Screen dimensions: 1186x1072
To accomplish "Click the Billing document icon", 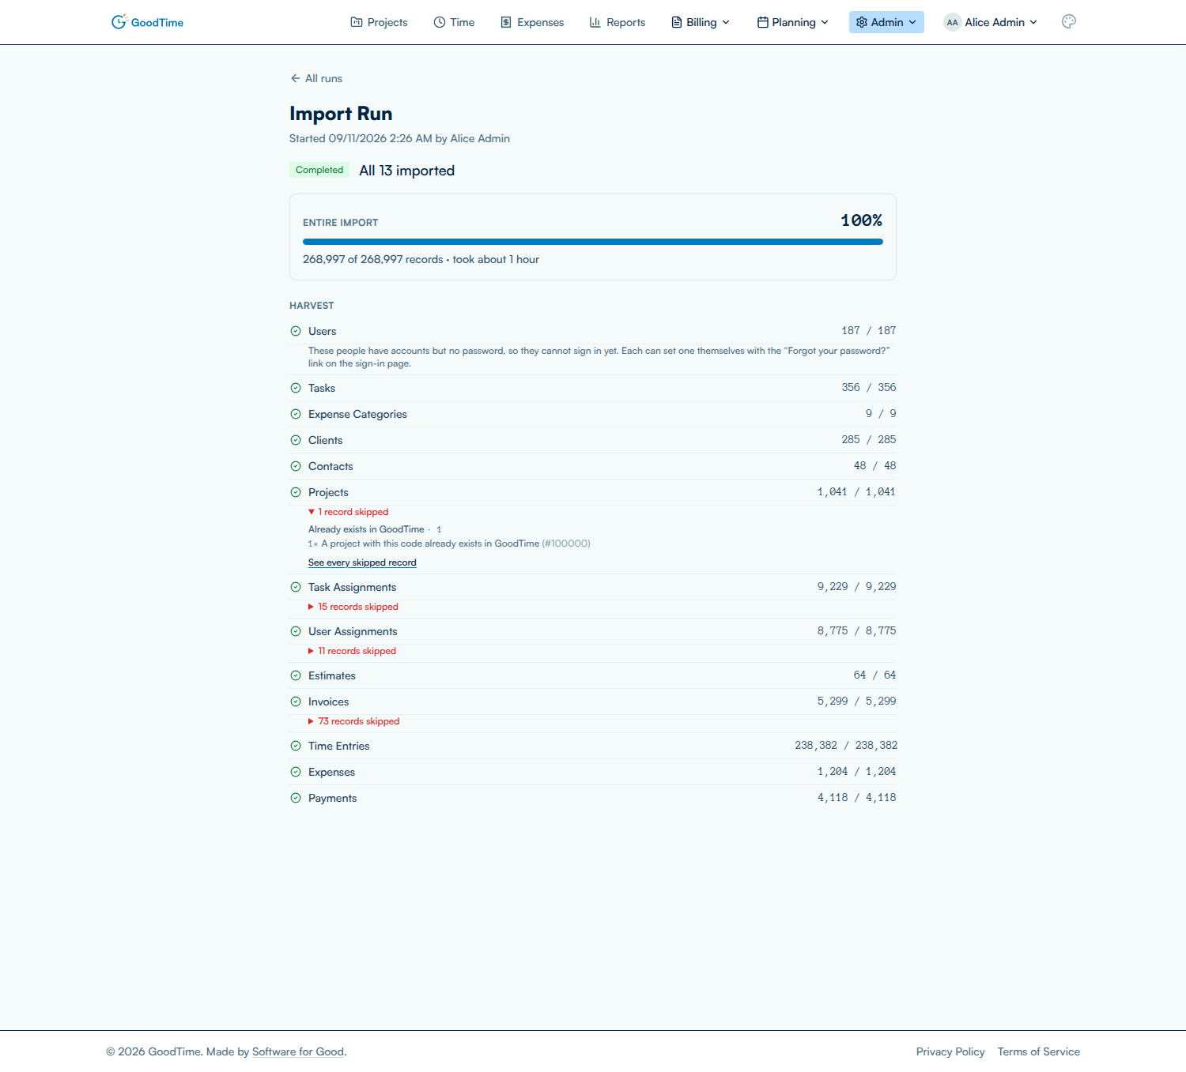I will pos(677,22).
